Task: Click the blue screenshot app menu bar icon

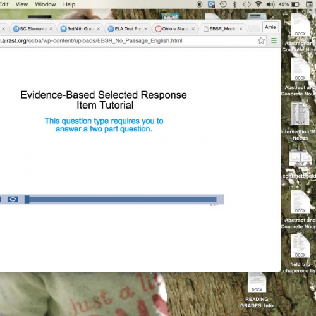Action: (211, 4)
